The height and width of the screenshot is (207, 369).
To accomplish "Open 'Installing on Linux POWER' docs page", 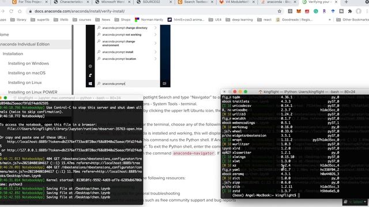I will pyautogui.click(x=32, y=92).
